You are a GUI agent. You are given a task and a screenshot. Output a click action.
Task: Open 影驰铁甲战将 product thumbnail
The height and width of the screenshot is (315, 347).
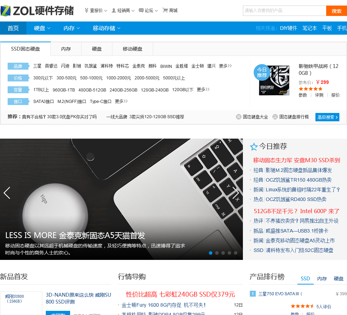274,80
